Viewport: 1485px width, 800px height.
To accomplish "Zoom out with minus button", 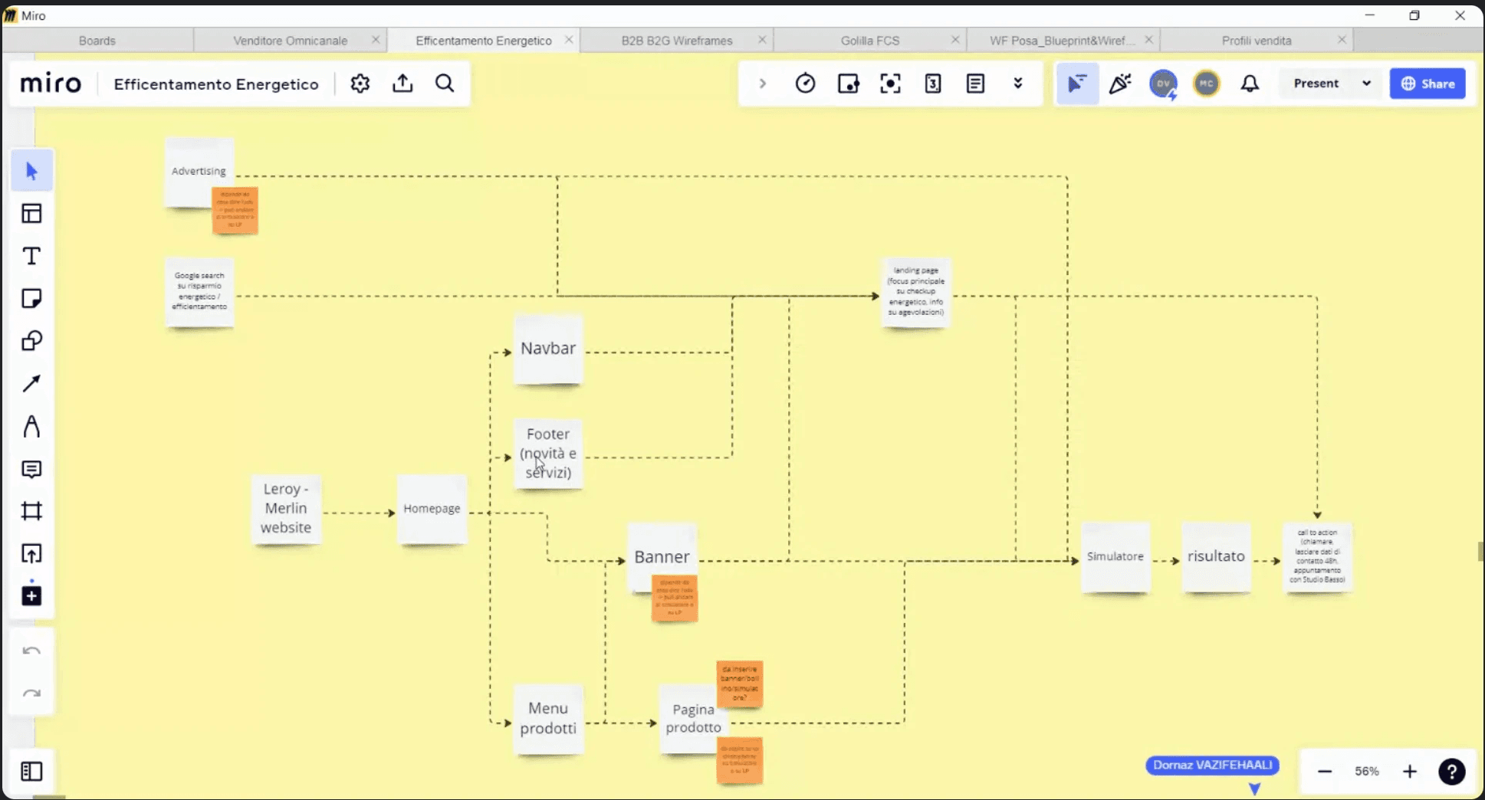I will pos(1325,772).
